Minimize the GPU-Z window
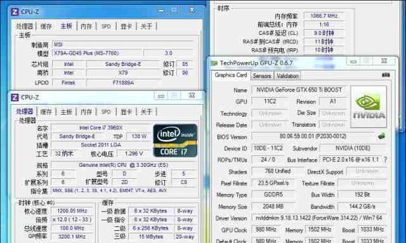The width and height of the screenshot is (406, 243). (x=353, y=61)
